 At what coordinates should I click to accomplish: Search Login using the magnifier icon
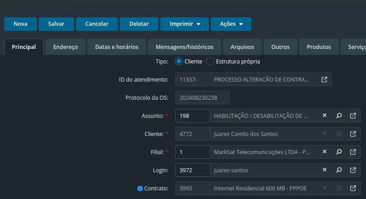(x=339, y=170)
